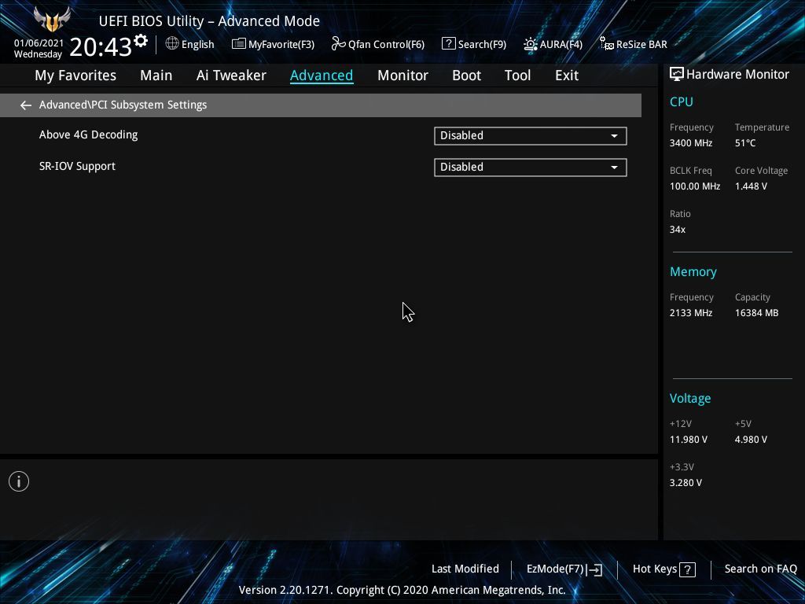Click the Qfan Control fan icon
805x604 pixels.
tap(338, 44)
